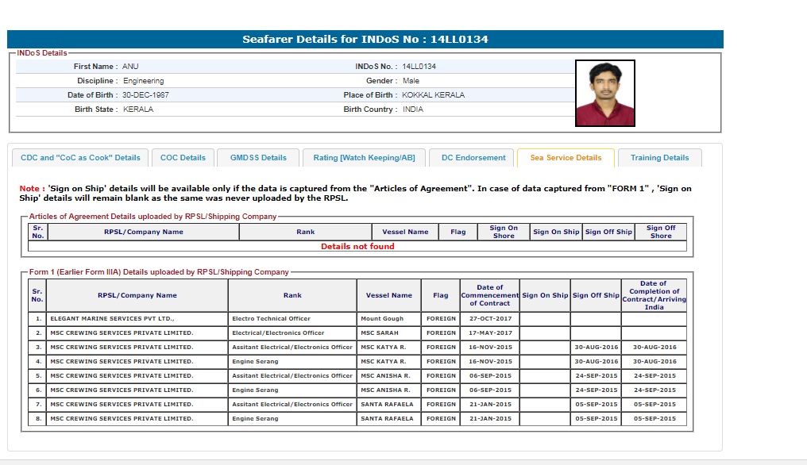The image size is (807, 465).
Task: Click Vessel Name header in Articles of Agreement table
Action: point(405,232)
